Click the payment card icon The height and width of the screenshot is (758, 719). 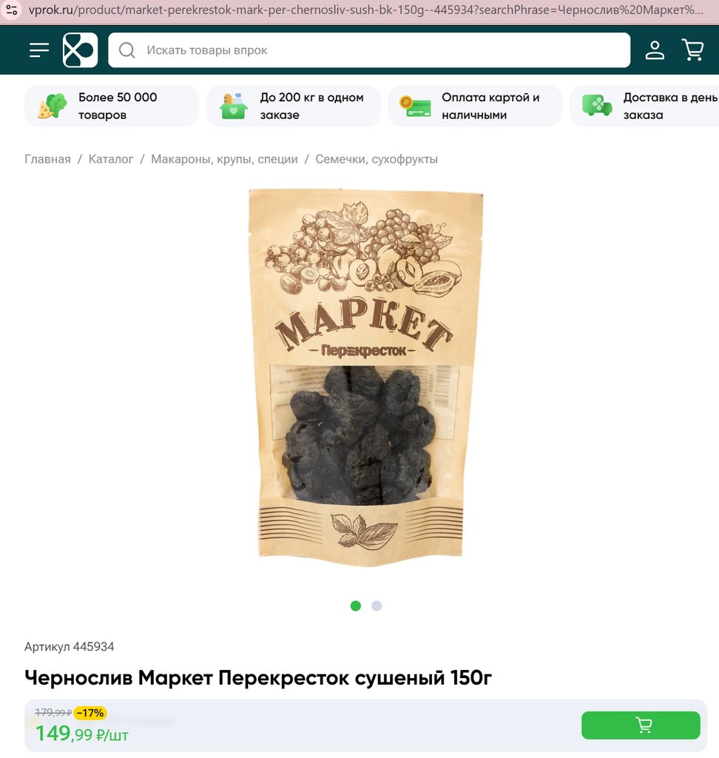coord(415,107)
